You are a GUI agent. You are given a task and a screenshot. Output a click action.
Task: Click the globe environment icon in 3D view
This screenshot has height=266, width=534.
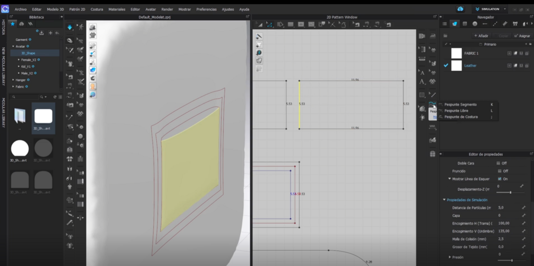click(x=92, y=95)
